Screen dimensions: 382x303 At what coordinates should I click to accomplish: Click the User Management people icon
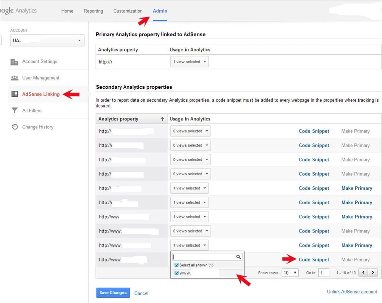pyautogui.click(x=15, y=78)
